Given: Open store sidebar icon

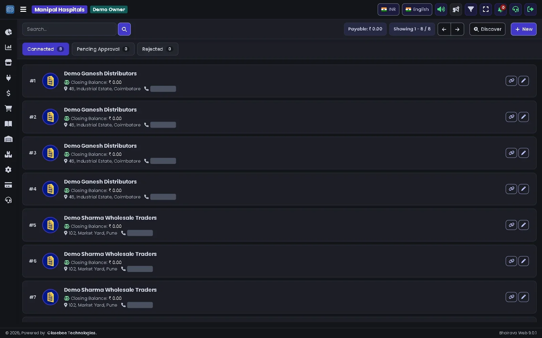Looking at the screenshot, I should (x=8, y=63).
